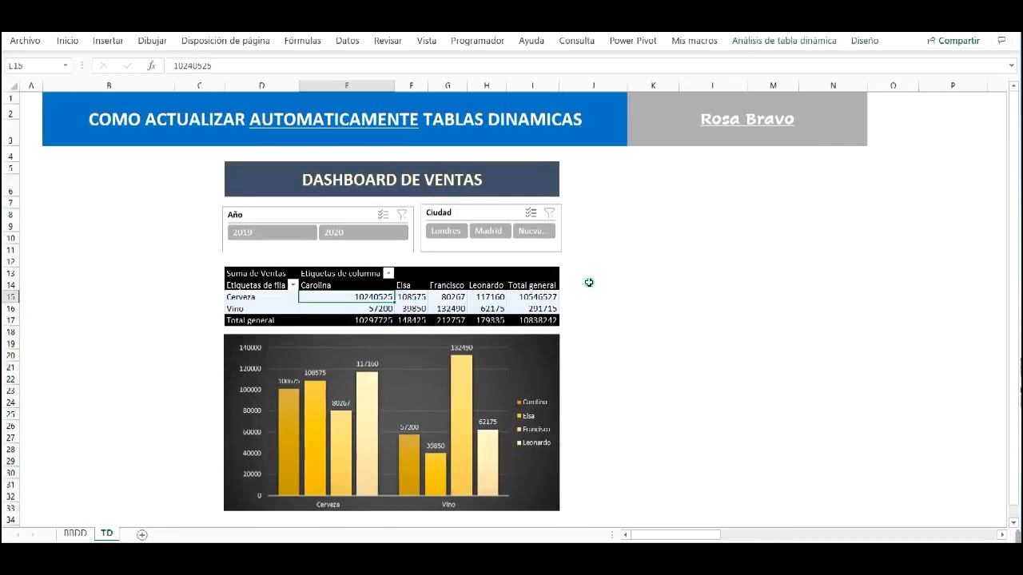Select row 15 header

[x=11, y=297]
